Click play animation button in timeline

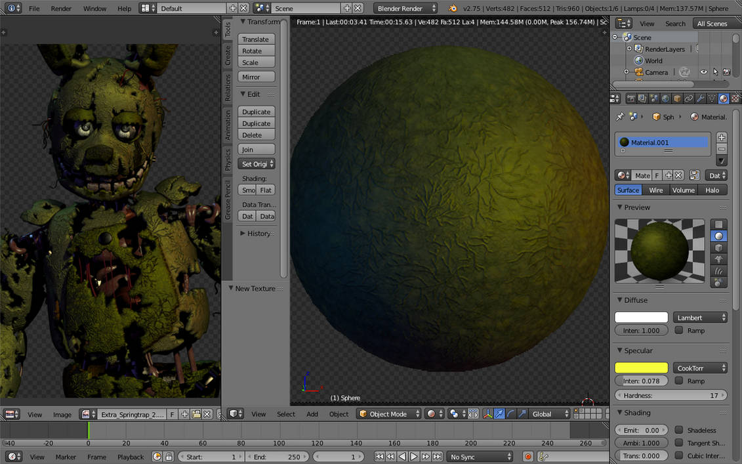413,456
